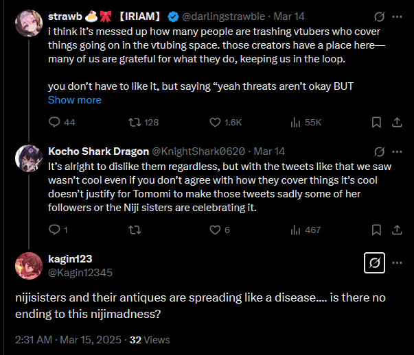Screen dimensions: 414x355
Task: Expand tweet with Show more
Action: coord(74,100)
